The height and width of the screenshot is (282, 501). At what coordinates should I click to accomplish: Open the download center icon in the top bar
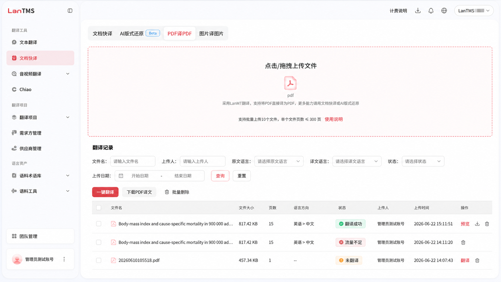pos(418,10)
